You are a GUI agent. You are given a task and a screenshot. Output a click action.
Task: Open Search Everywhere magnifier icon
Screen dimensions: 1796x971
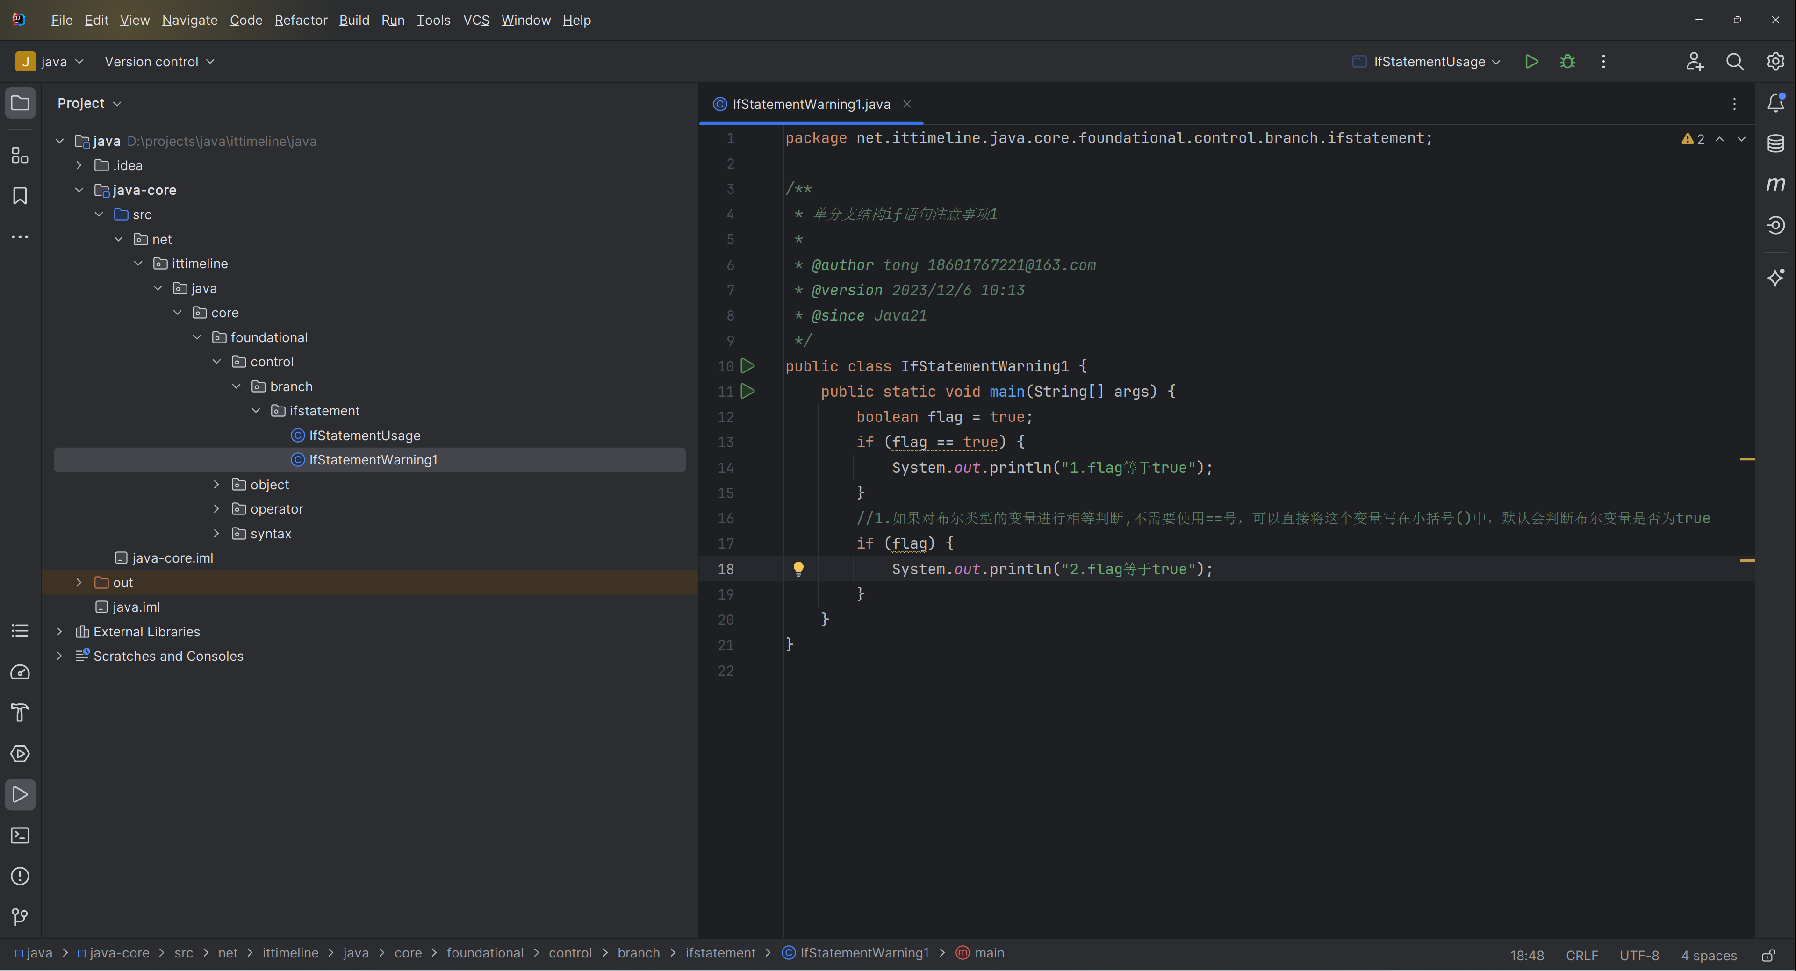tap(1735, 61)
